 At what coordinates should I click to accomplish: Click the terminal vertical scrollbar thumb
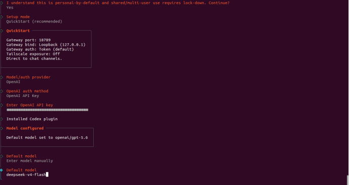[347, 180]
